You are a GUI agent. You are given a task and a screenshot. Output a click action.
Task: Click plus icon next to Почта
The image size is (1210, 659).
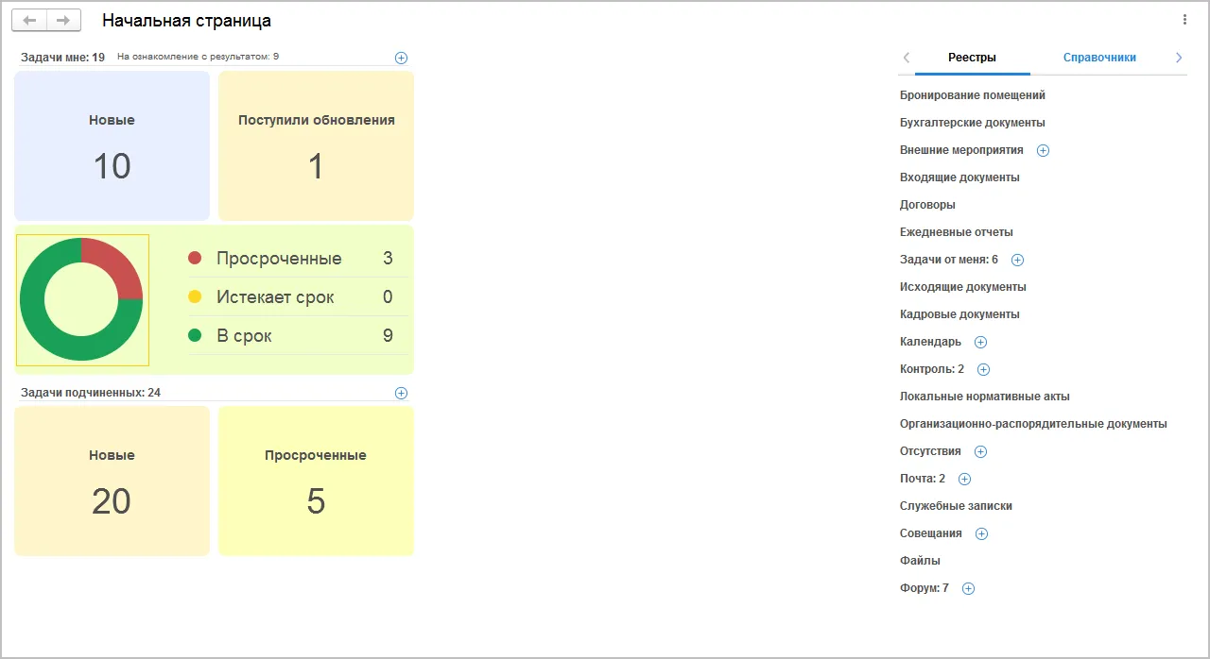pyautogui.click(x=964, y=479)
